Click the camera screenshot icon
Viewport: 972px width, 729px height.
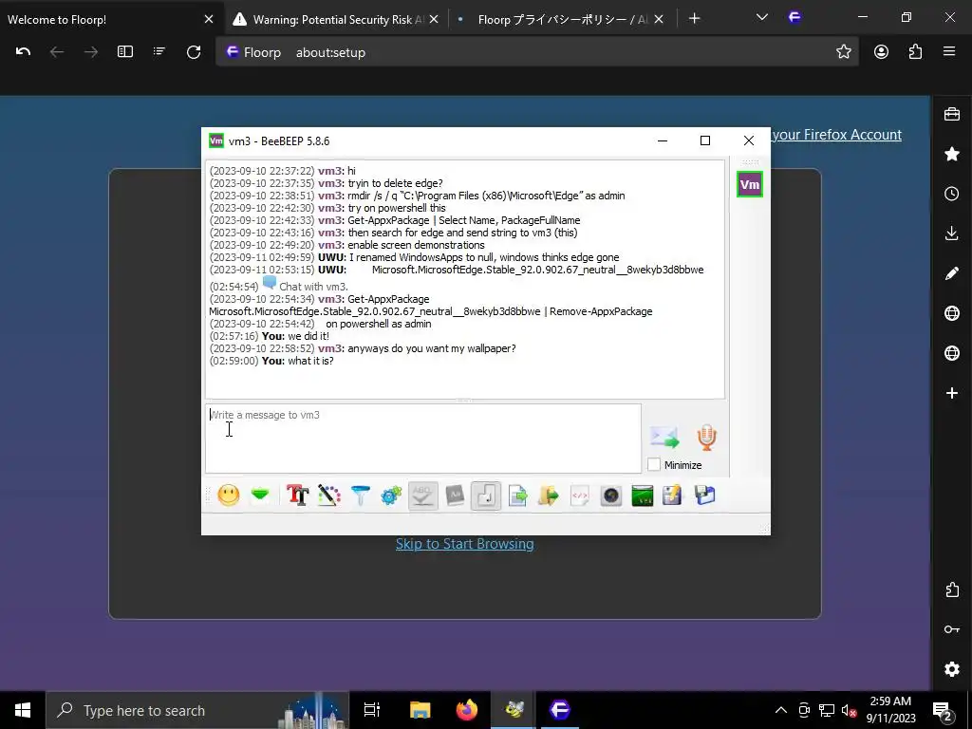(611, 495)
